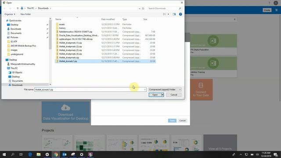The width and height of the screenshot is (281, 158).
Task: Open the file type filter dropdown
Action: coord(165,90)
